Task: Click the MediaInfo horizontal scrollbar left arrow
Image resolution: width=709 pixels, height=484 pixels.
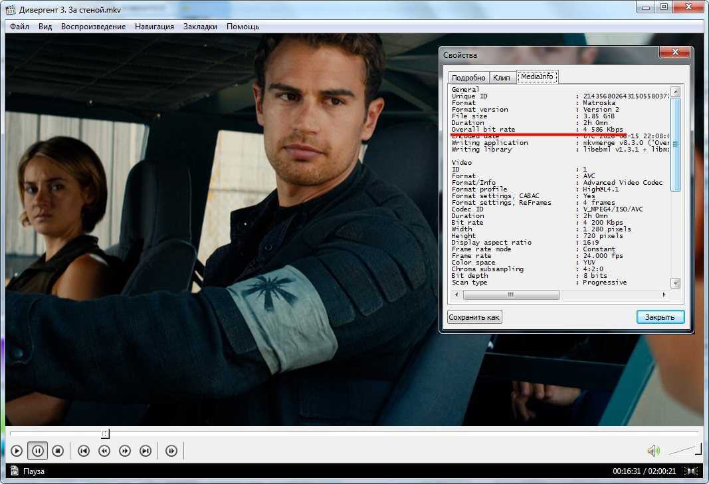Action: tap(456, 295)
